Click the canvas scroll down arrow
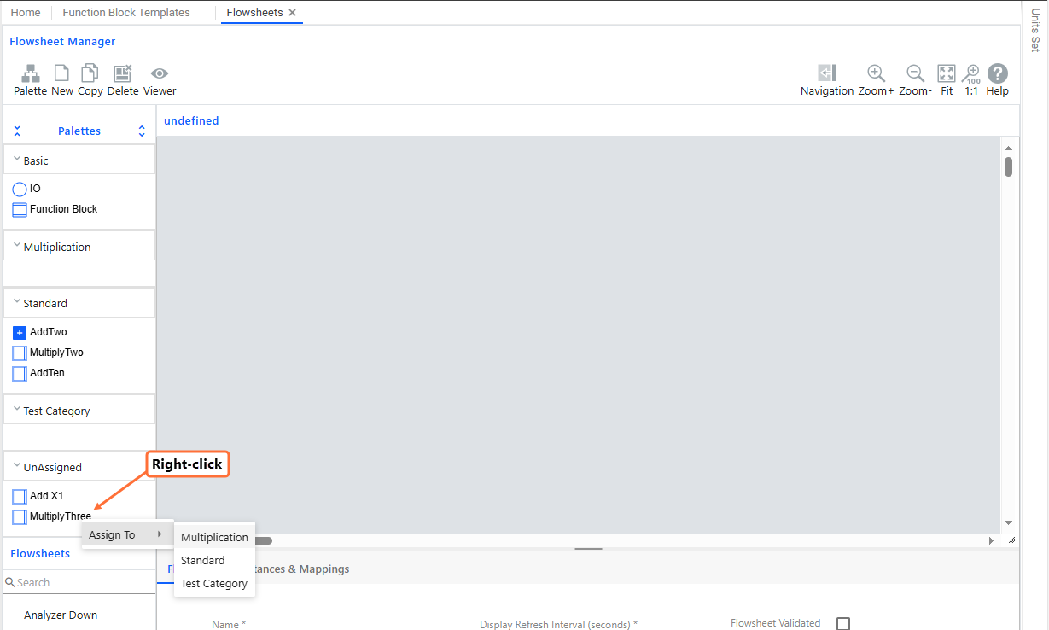The width and height of the screenshot is (1049, 630). (x=1009, y=522)
